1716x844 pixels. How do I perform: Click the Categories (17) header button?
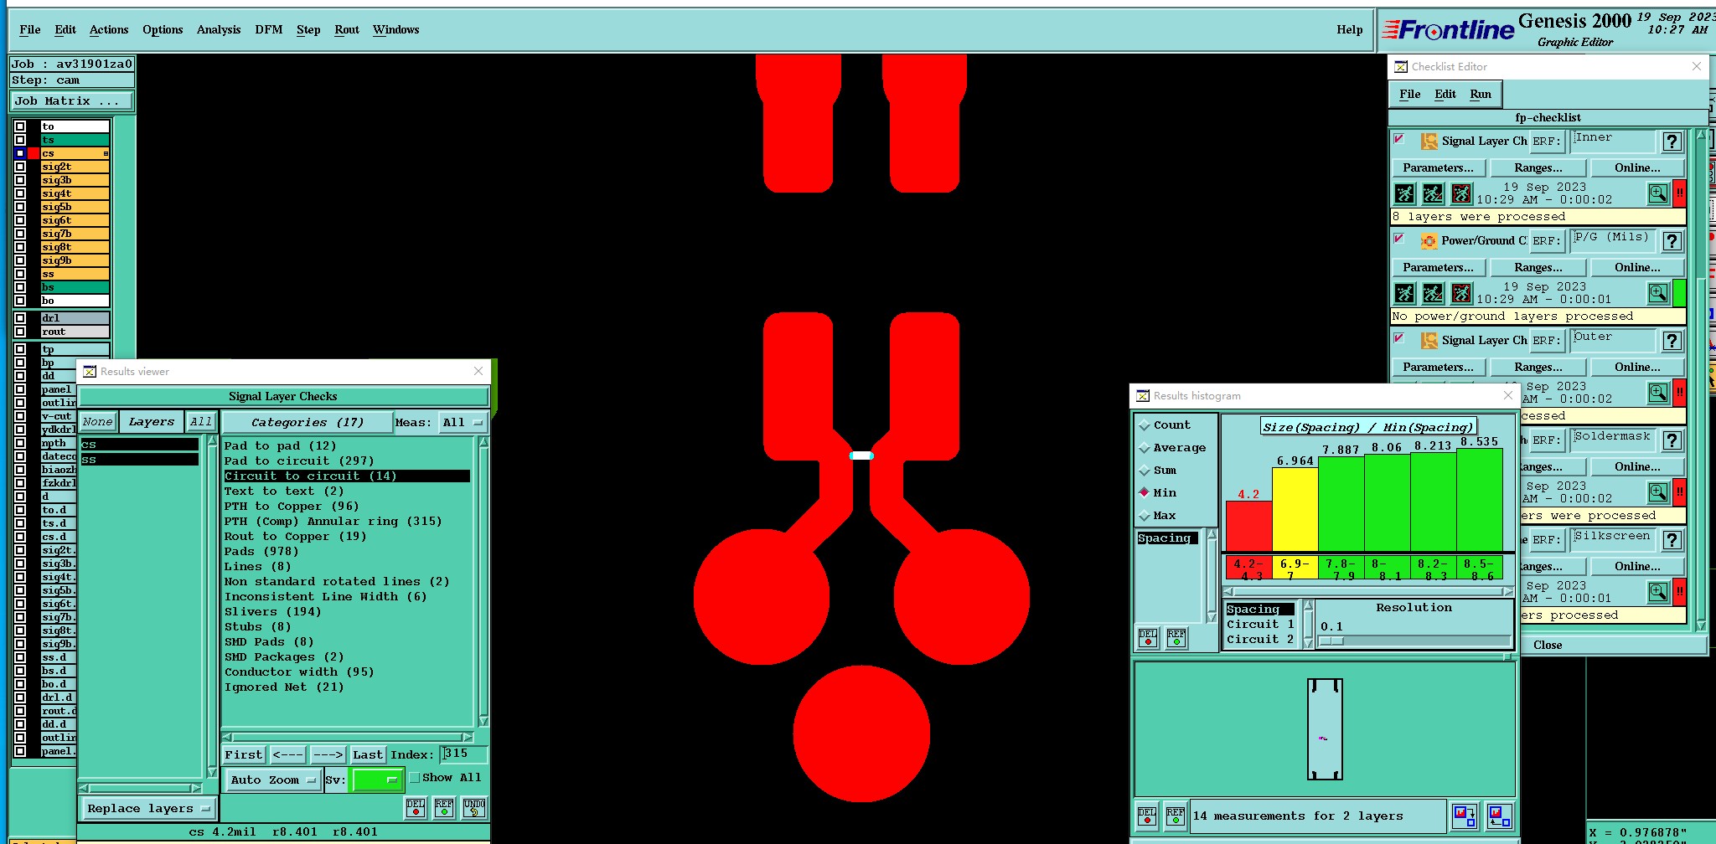pyautogui.click(x=307, y=423)
